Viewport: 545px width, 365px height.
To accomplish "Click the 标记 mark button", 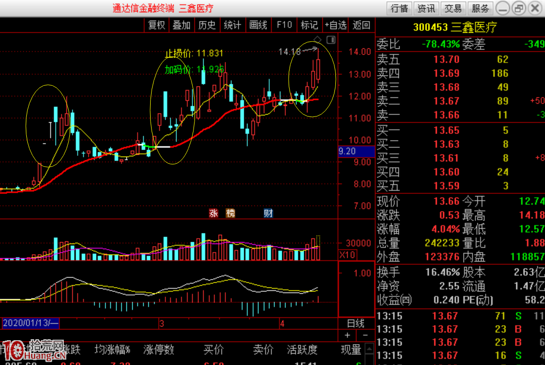I will click(x=309, y=25).
